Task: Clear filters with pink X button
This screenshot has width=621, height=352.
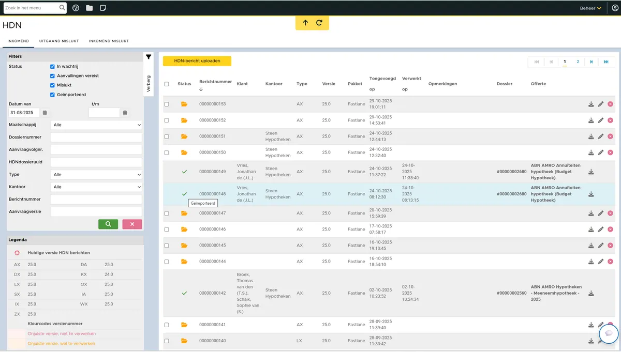Action: point(132,224)
